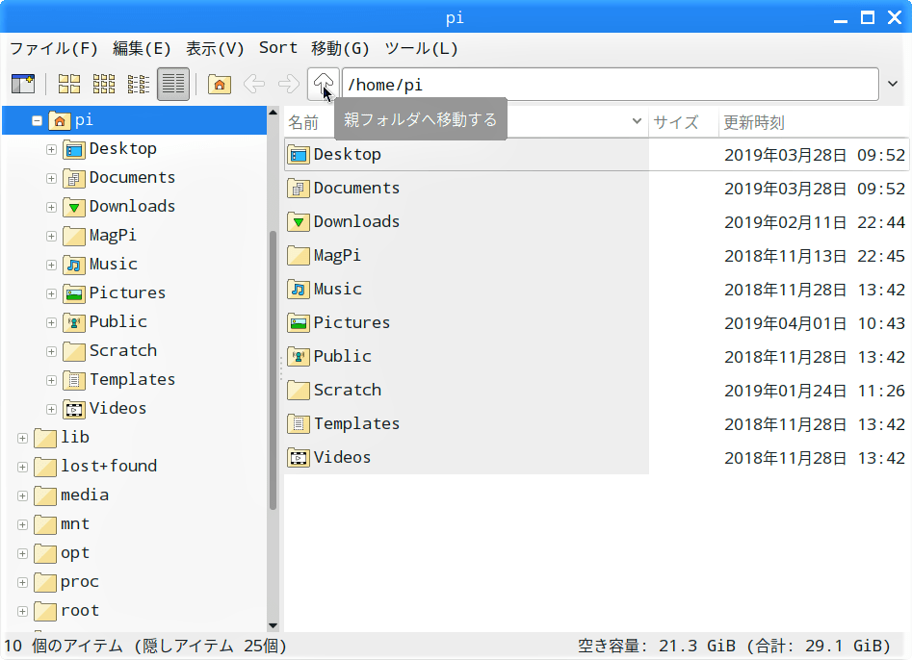912x660 pixels.
Task: Click MagPi folder icon in file list
Action: (299, 256)
